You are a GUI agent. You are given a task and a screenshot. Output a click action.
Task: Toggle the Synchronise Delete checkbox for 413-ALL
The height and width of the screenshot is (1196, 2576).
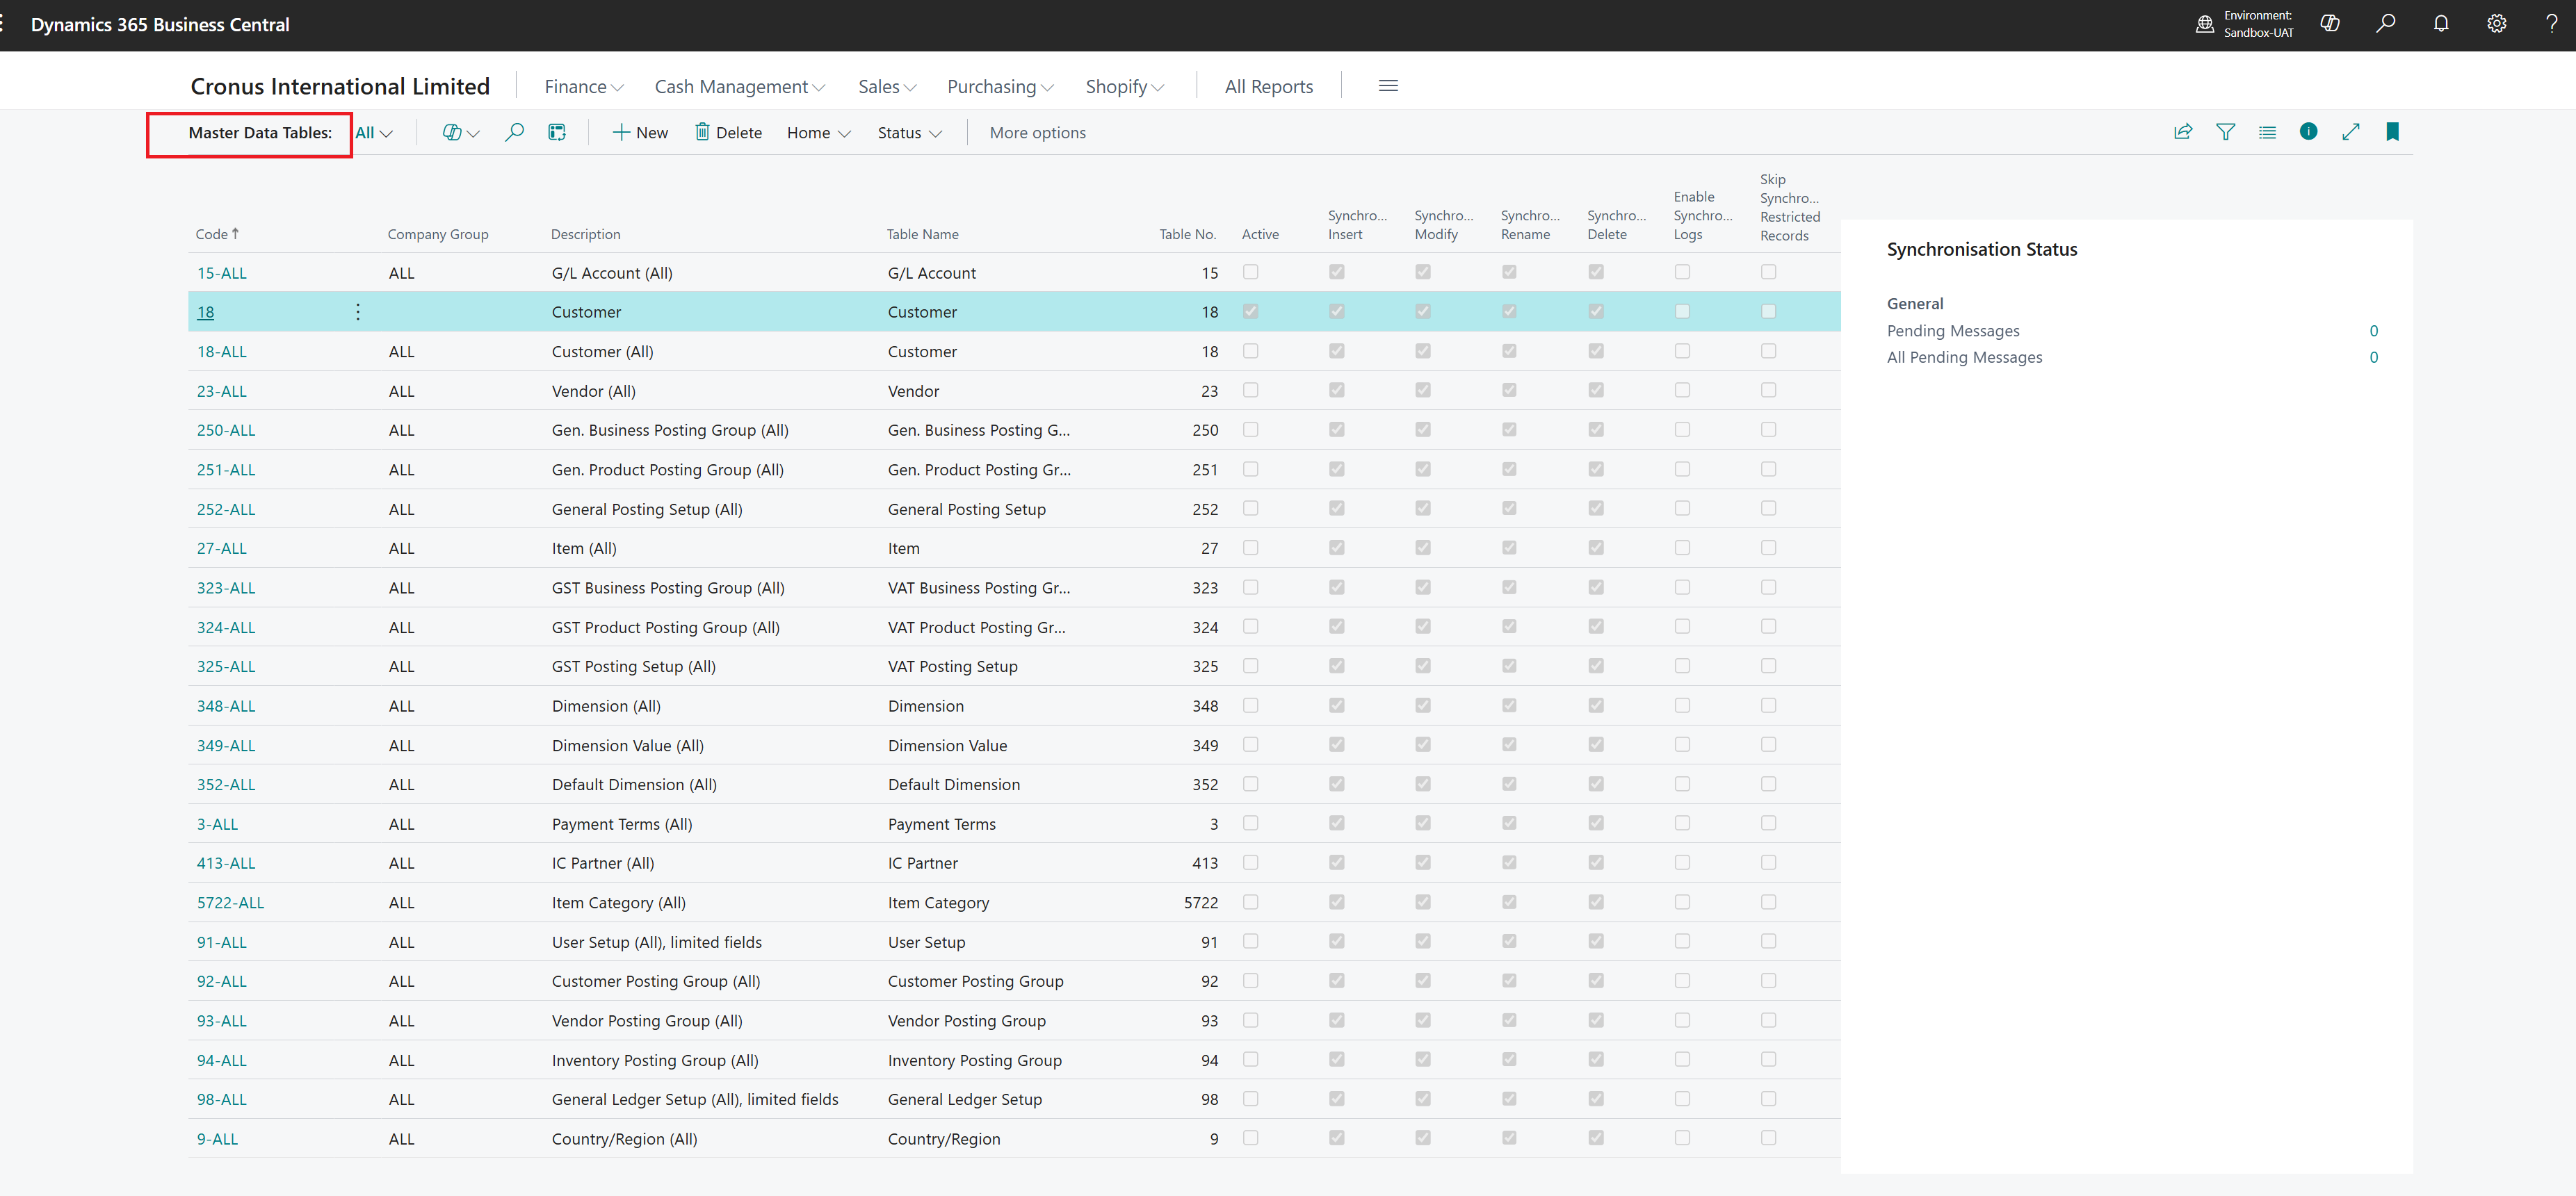tap(1596, 862)
